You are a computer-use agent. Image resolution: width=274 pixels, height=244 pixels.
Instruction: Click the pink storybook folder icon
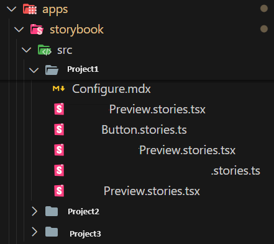click(37, 29)
